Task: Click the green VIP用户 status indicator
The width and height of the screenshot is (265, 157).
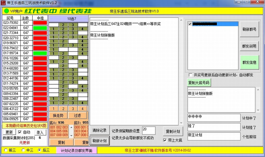Action: [x=7, y=11]
